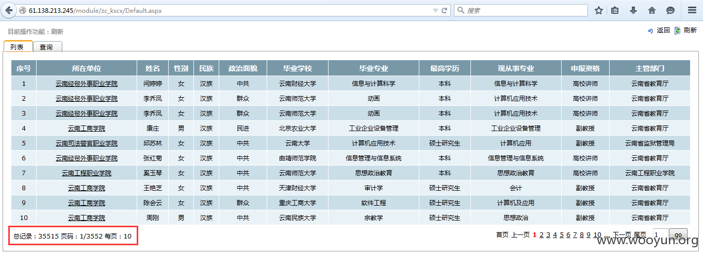The width and height of the screenshot is (703, 255).
Task: Go to 首页 first page link
Action: (502, 235)
